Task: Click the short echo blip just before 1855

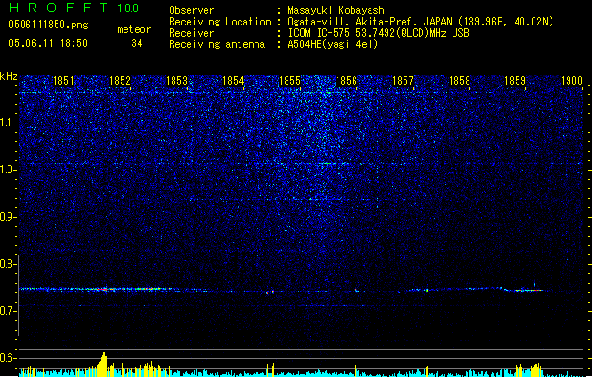Action: pos(270,292)
